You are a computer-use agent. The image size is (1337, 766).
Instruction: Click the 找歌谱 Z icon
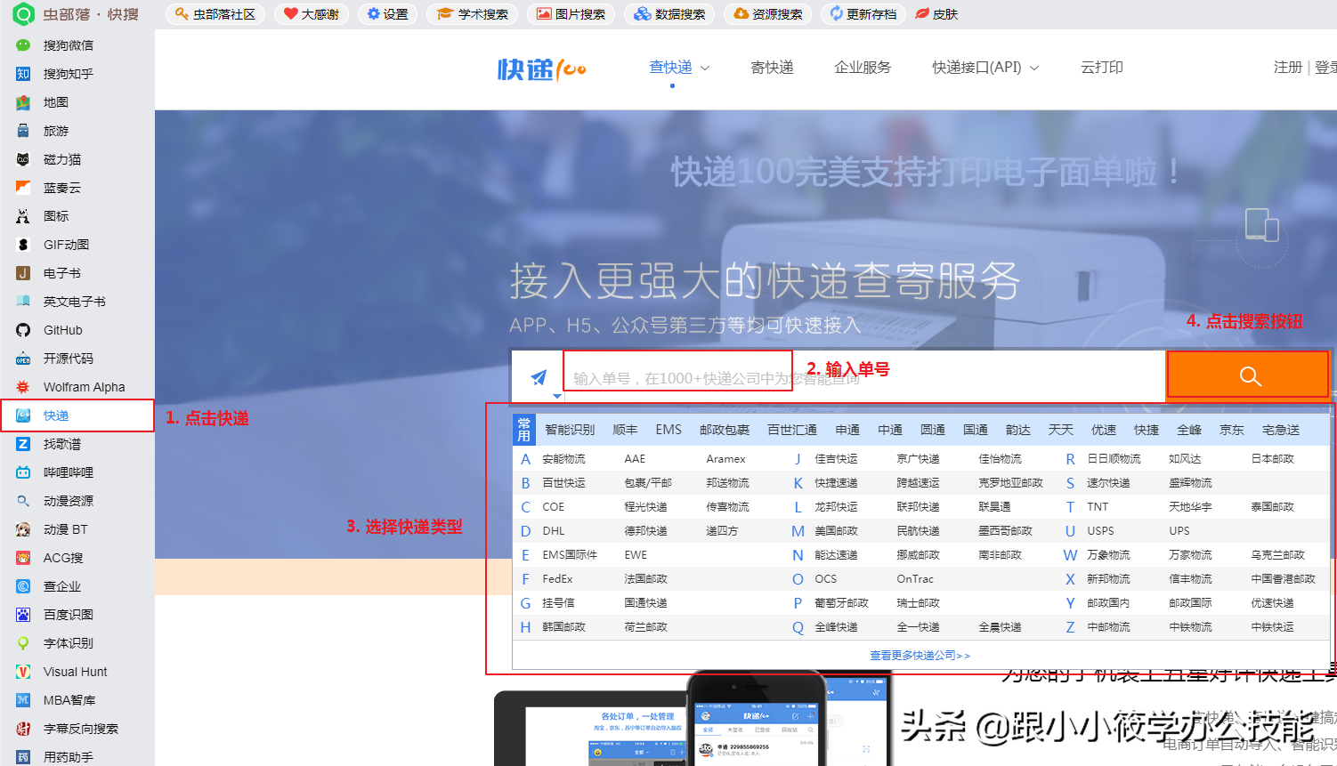pos(23,444)
